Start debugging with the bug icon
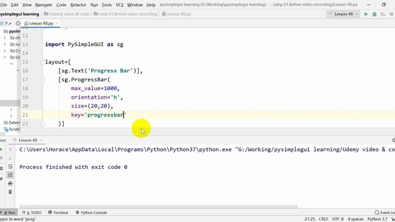The image size is (395, 222). coord(375,14)
